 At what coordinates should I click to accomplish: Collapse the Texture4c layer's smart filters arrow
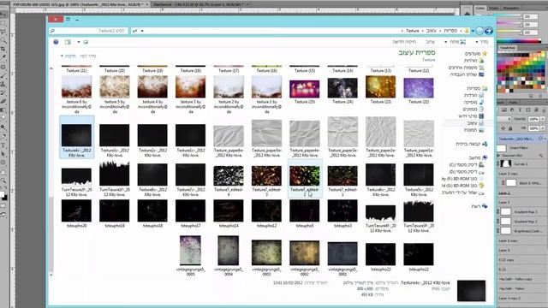coord(545,139)
